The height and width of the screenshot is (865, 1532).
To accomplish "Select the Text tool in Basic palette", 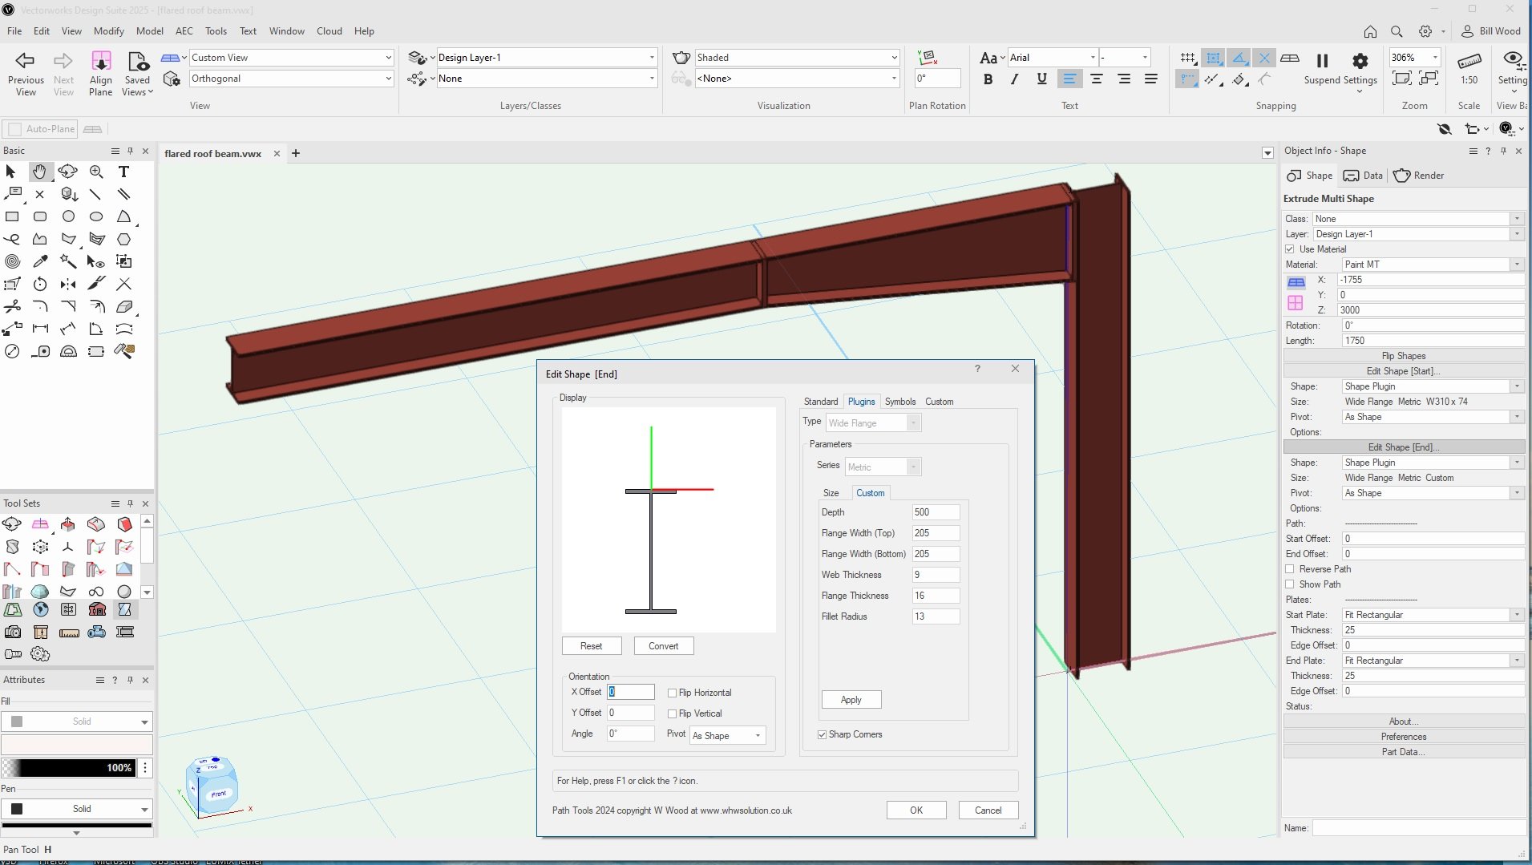I will click(x=123, y=172).
